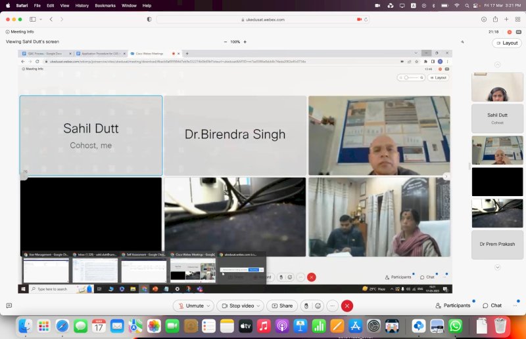
Task: Open the privacy report shield icon
Action: tap(149, 20)
